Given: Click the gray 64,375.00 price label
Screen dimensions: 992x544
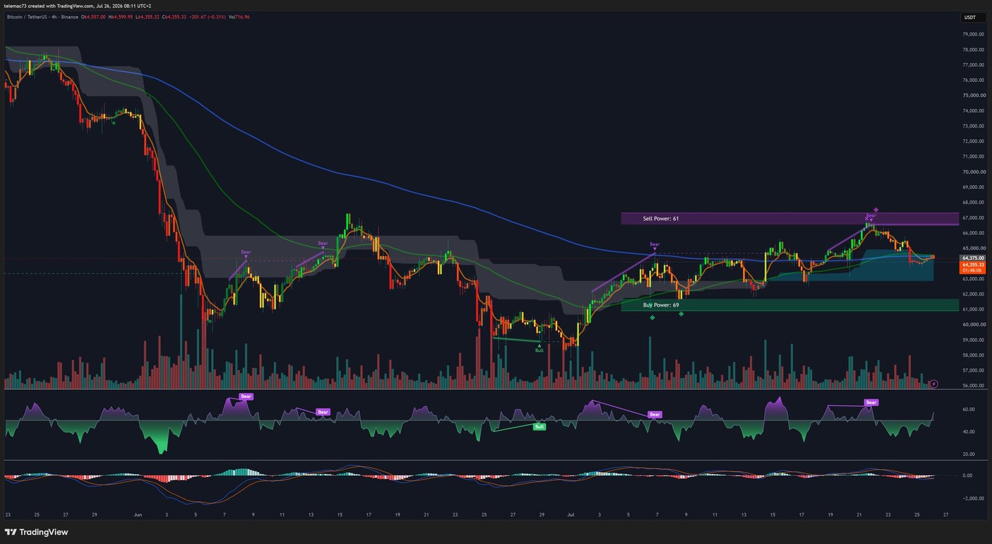Looking at the screenshot, I should pos(973,258).
